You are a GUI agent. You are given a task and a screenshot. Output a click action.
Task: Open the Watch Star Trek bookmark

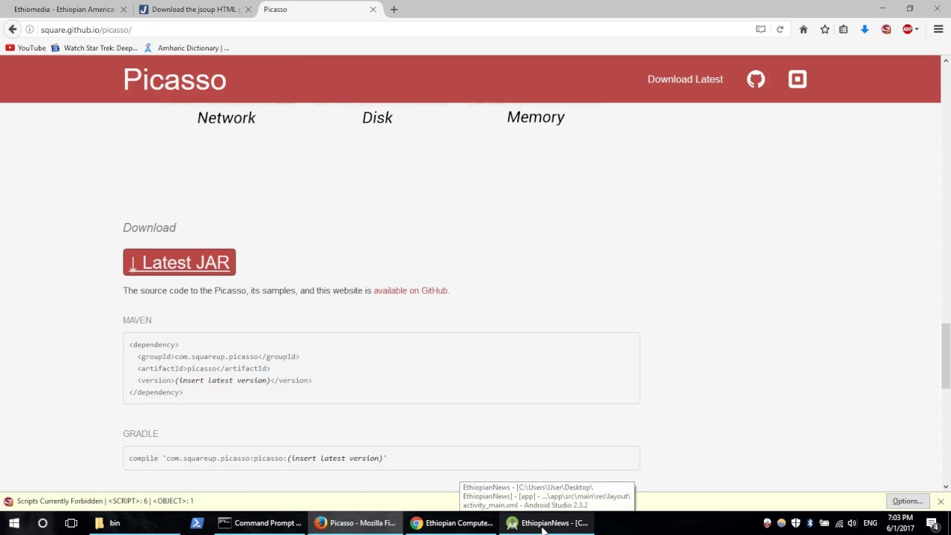click(x=94, y=48)
